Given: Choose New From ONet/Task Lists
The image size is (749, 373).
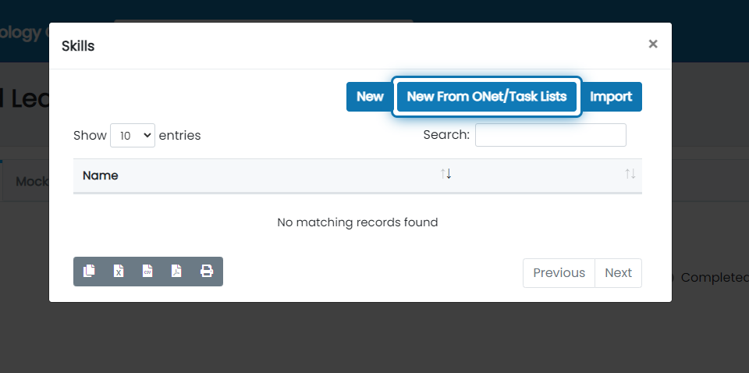Looking at the screenshot, I should pyautogui.click(x=487, y=97).
